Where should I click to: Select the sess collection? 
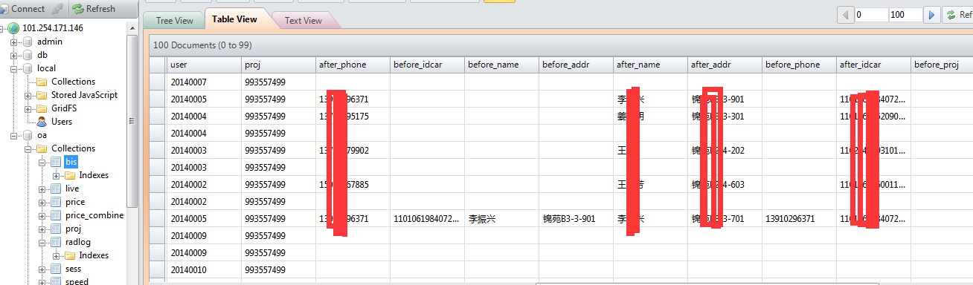click(x=73, y=269)
